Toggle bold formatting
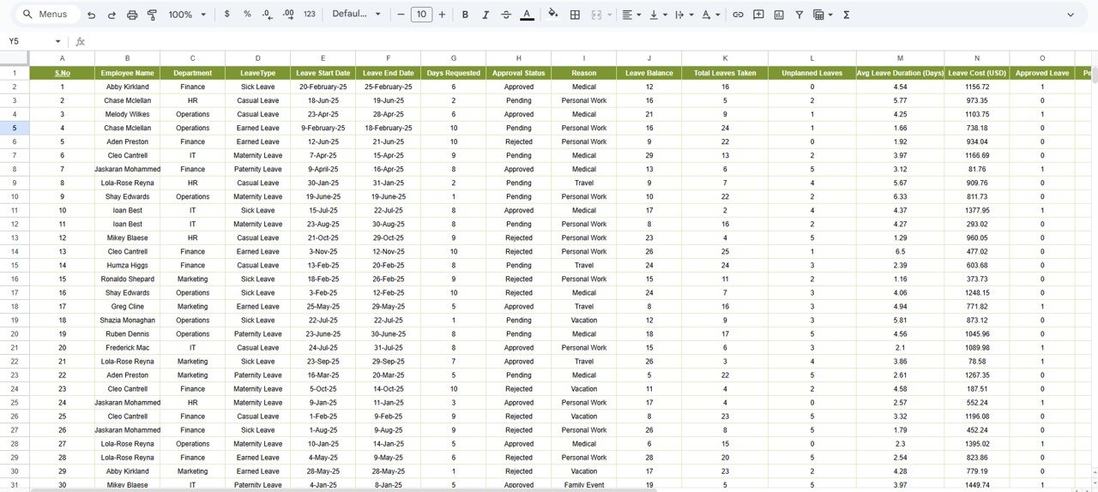This screenshot has width=1098, height=492. [465, 15]
